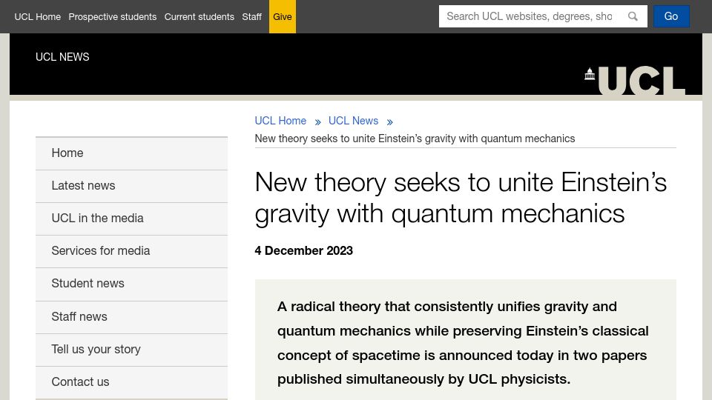Open Contact us sidebar item
Image resolution: width=712 pixels, height=400 pixels.
(x=132, y=382)
